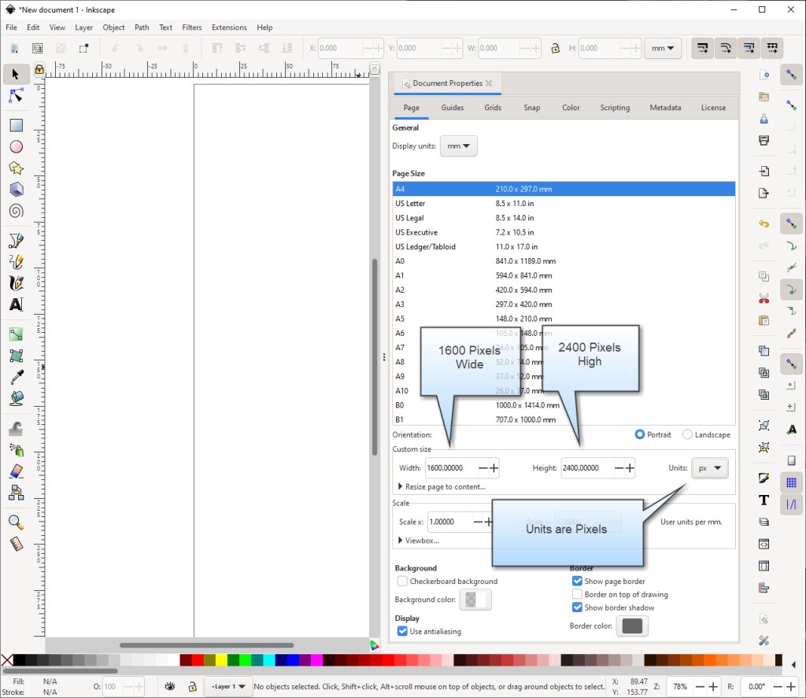Click the Border color swatch

click(633, 626)
